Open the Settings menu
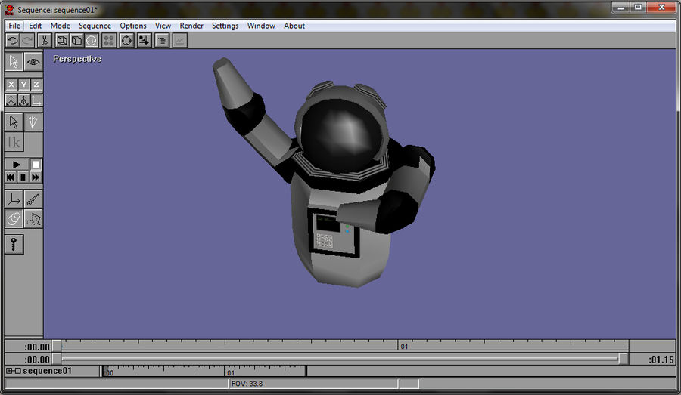Viewport: 681px width, 395px height. pyautogui.click(x=225, y=26)
